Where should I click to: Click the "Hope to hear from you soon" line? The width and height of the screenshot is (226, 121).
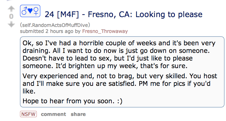click(x=72, y=101)
